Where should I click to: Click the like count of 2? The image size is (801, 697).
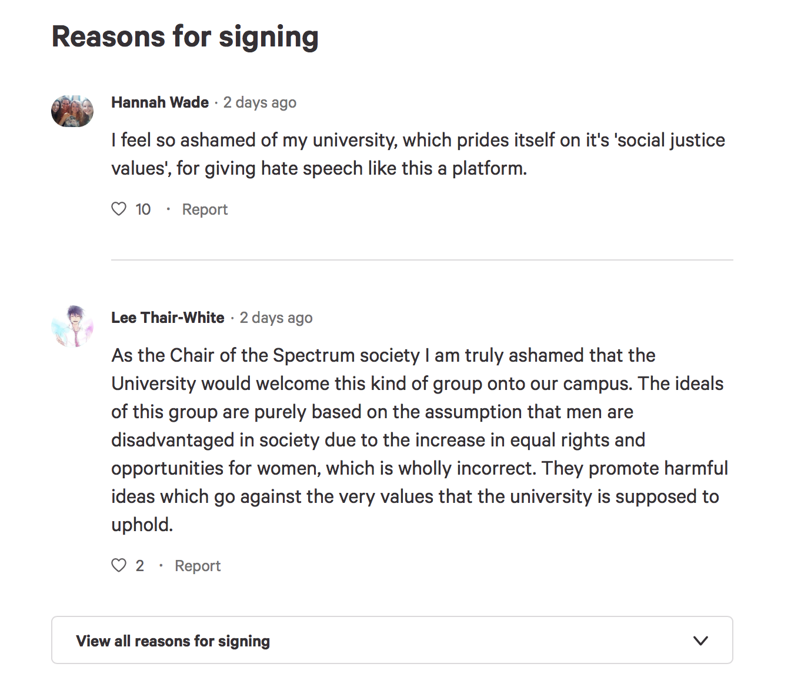[x=140, y=566]
